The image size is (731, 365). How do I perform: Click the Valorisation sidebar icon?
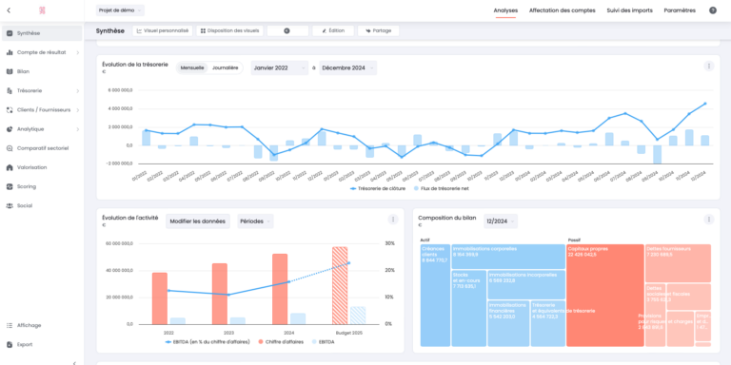10,167
